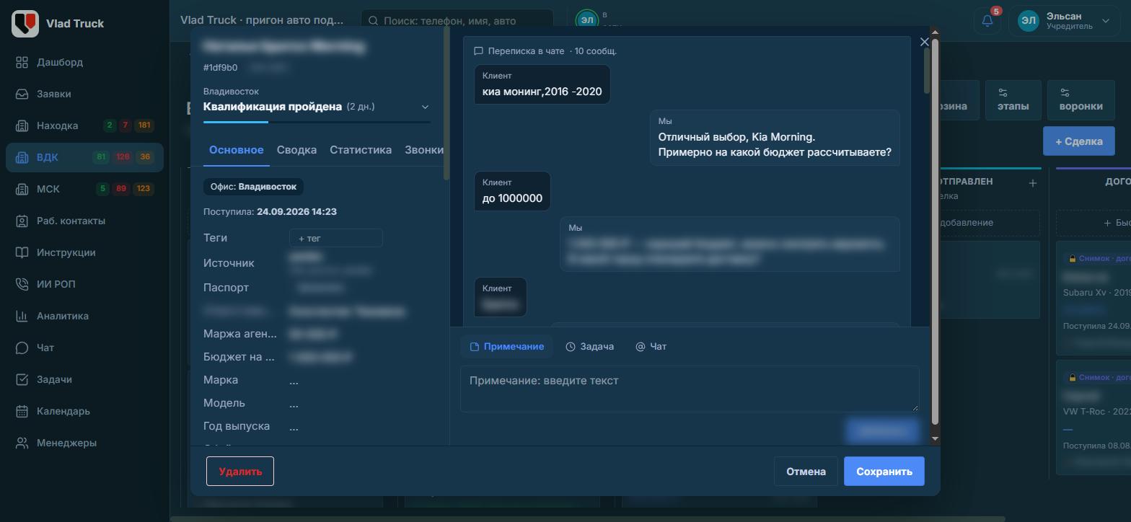
Task: Open ИИ РОП in sidebar
Action: (x=84, y=284)
